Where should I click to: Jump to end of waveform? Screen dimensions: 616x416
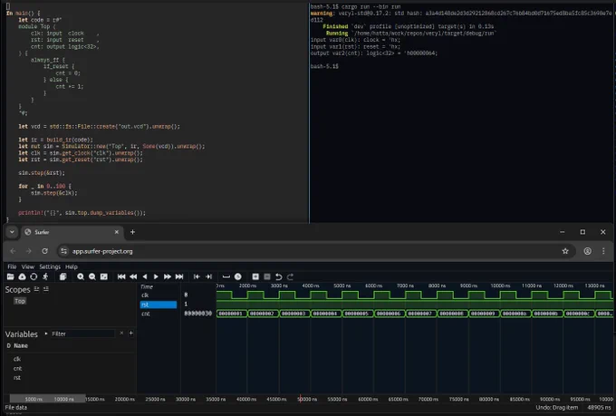179,276
